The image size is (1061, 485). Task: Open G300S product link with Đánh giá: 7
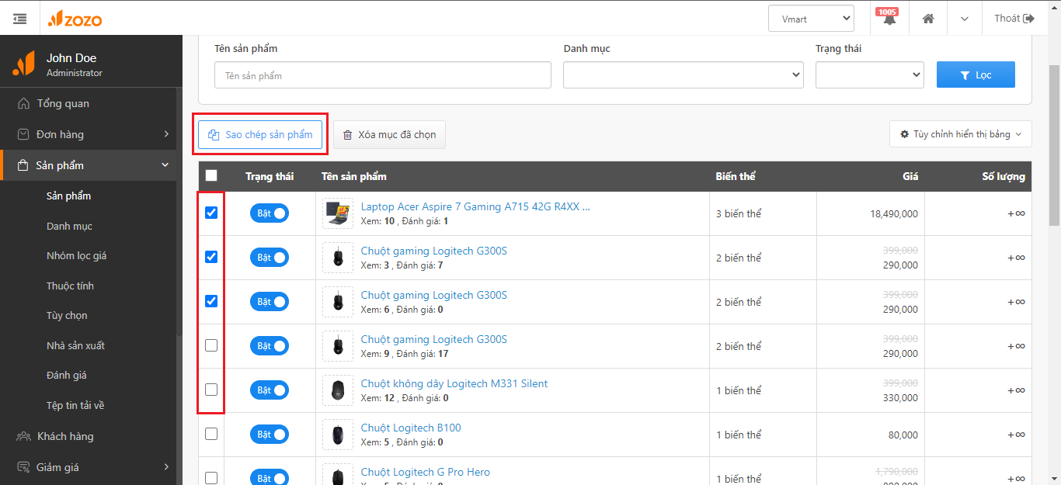click(x=434, y=251)
